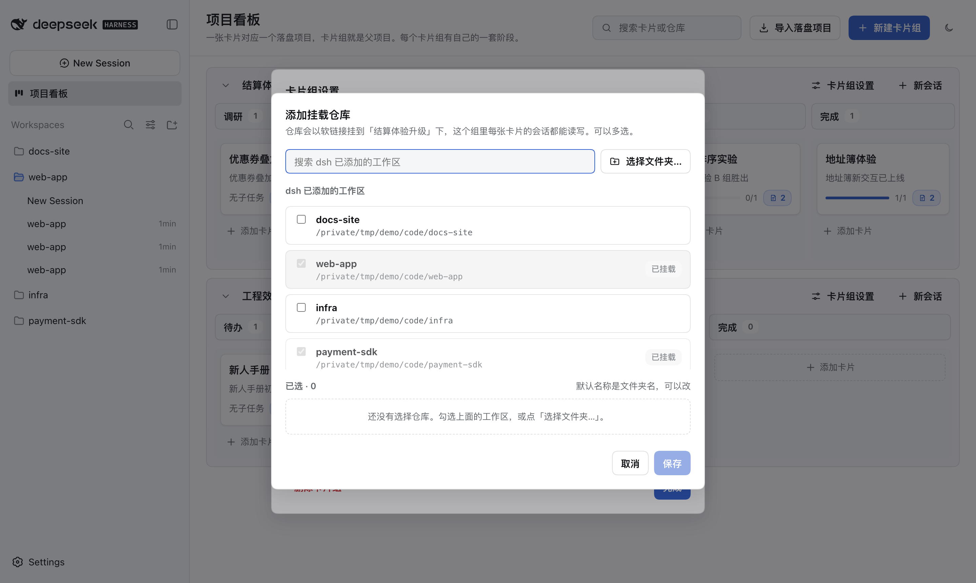Click the 地址簿体验 card document badge
This screenshot has height=583, width=976.
click(927, 198)
